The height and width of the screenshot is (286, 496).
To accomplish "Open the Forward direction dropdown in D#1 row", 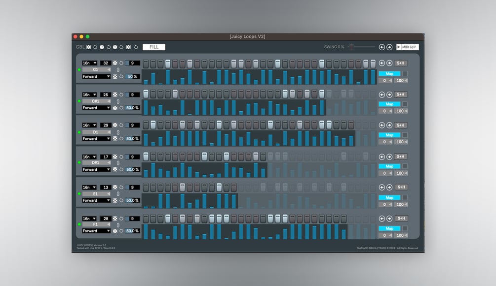I will point(96,169).
